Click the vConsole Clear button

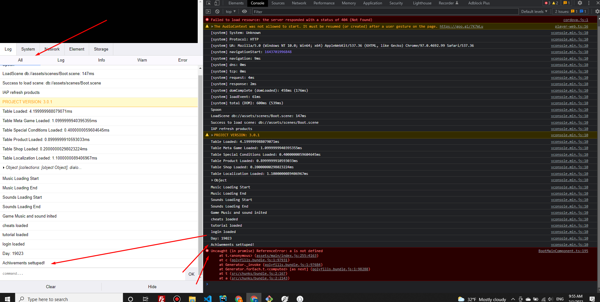point(51,287)
